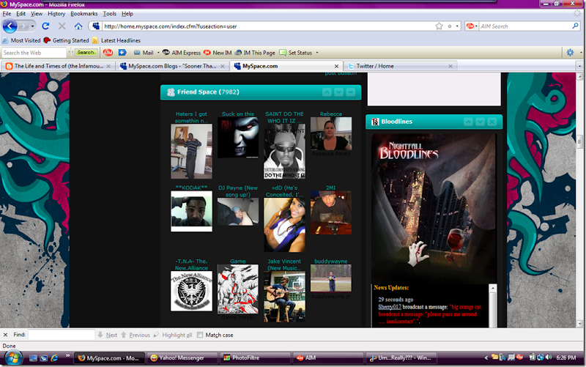
Task: Open the File menu
Action: 7,13
